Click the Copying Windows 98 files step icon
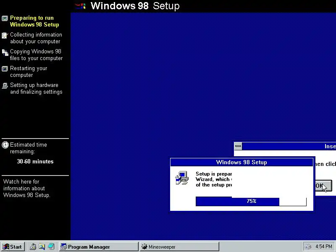 [x=5, y=52]
